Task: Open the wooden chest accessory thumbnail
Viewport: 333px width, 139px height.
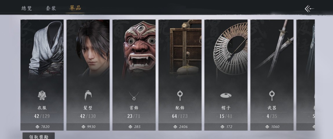Action: (x=185, y=47)
